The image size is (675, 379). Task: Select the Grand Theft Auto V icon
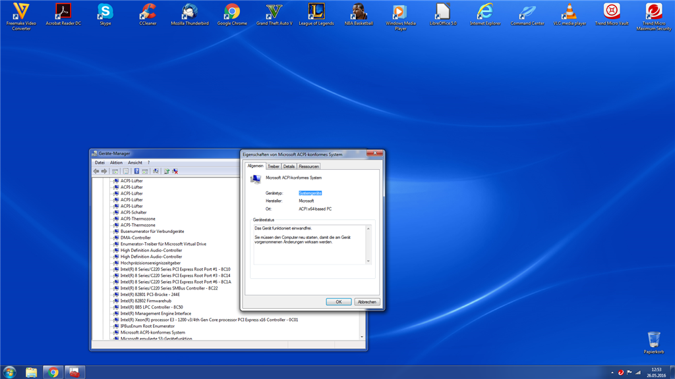click(x=274, y=14)
